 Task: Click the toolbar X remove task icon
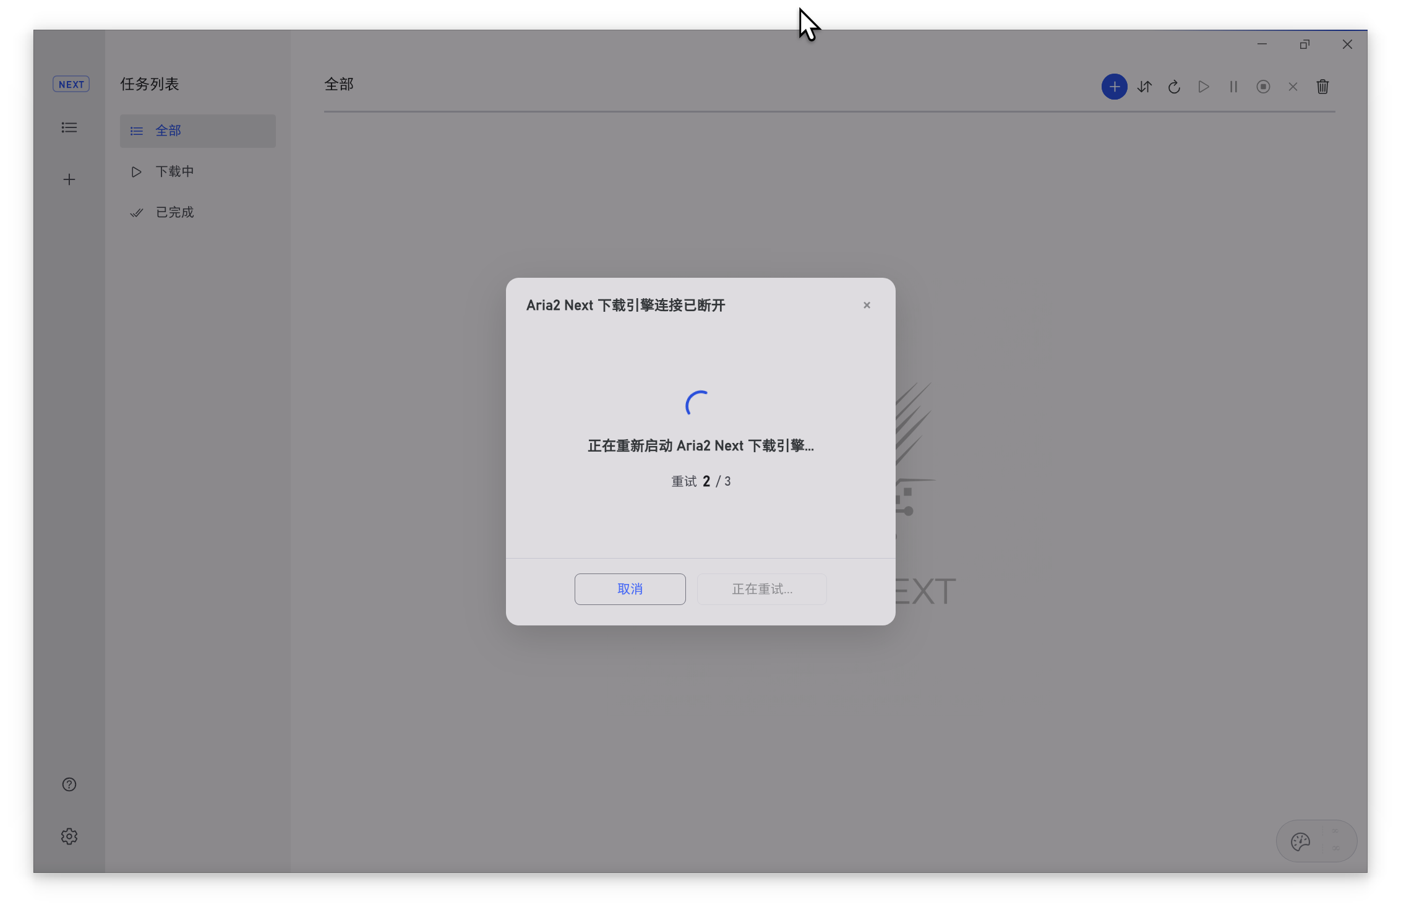1293,87
